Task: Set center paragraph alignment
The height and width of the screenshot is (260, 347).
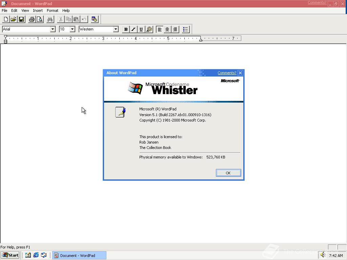Action: click(x=167, y=29)
